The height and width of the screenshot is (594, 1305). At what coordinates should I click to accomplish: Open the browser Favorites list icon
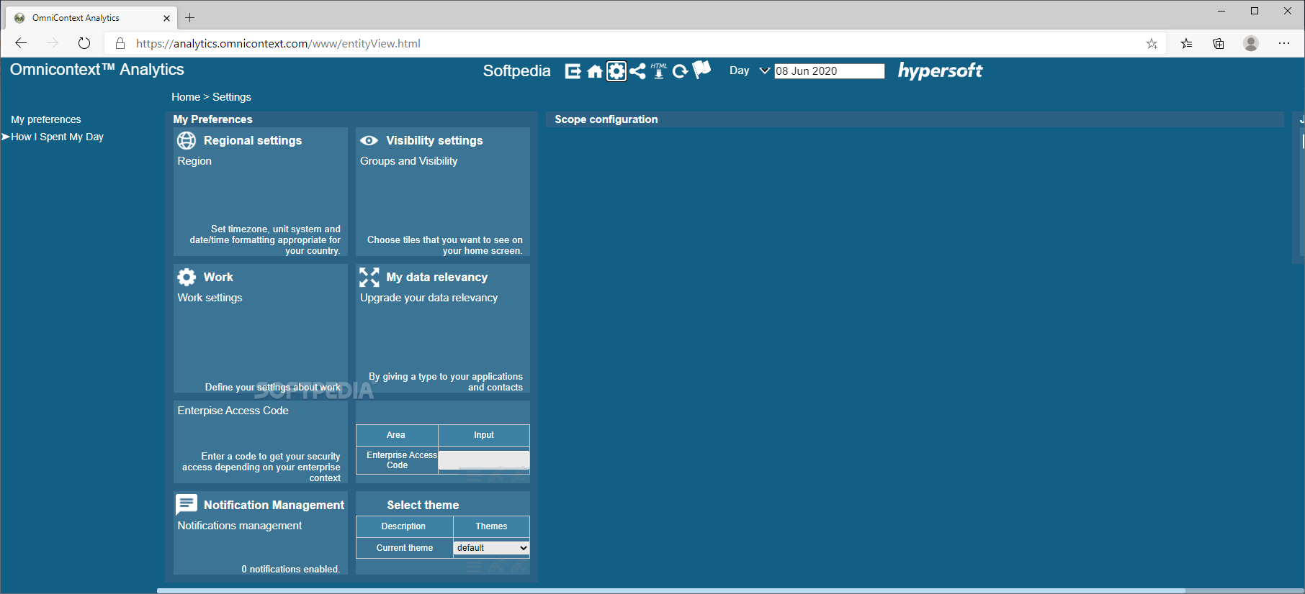pos(1186,44)
